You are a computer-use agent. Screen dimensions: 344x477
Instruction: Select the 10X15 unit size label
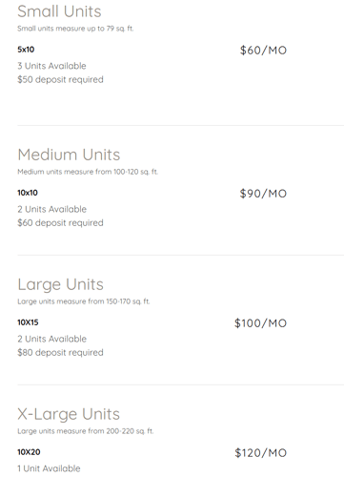tap(28, 322)
